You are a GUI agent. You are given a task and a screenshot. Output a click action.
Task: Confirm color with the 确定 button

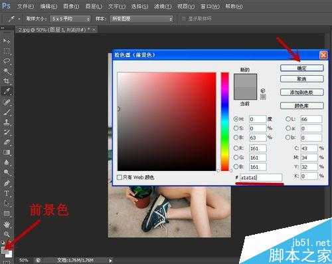[x=302, y=68]
